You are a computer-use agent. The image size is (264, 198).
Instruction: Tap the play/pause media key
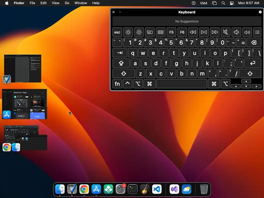204,32
